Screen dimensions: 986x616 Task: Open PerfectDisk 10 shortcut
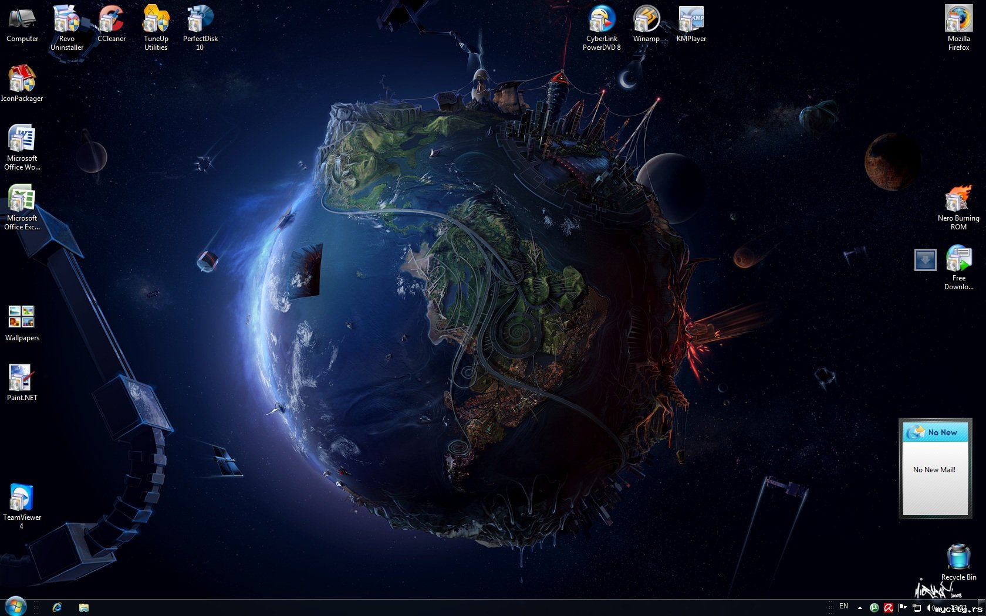pyautogui.click(x=200, y=28)
